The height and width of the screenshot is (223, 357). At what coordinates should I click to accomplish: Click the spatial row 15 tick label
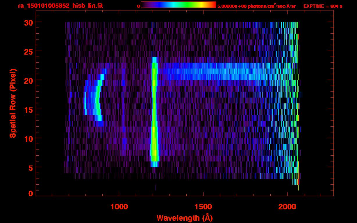pyautogui.click(x=28, y=109)
